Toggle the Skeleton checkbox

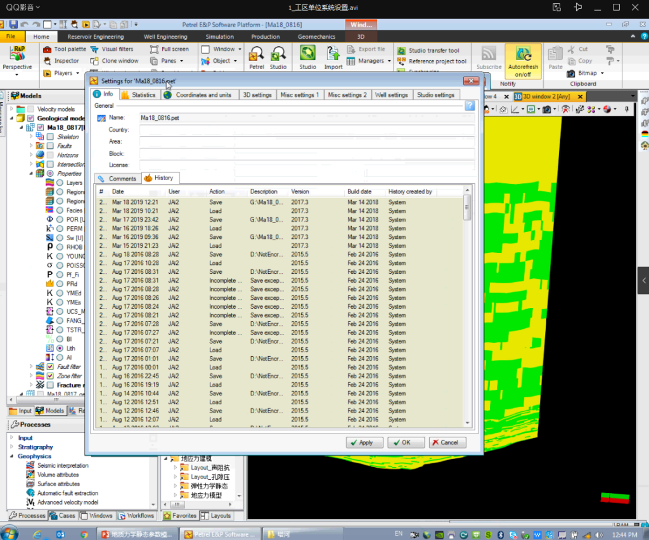tap(50, 136)
